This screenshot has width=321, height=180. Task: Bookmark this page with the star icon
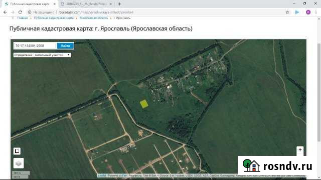coord(287,12)
